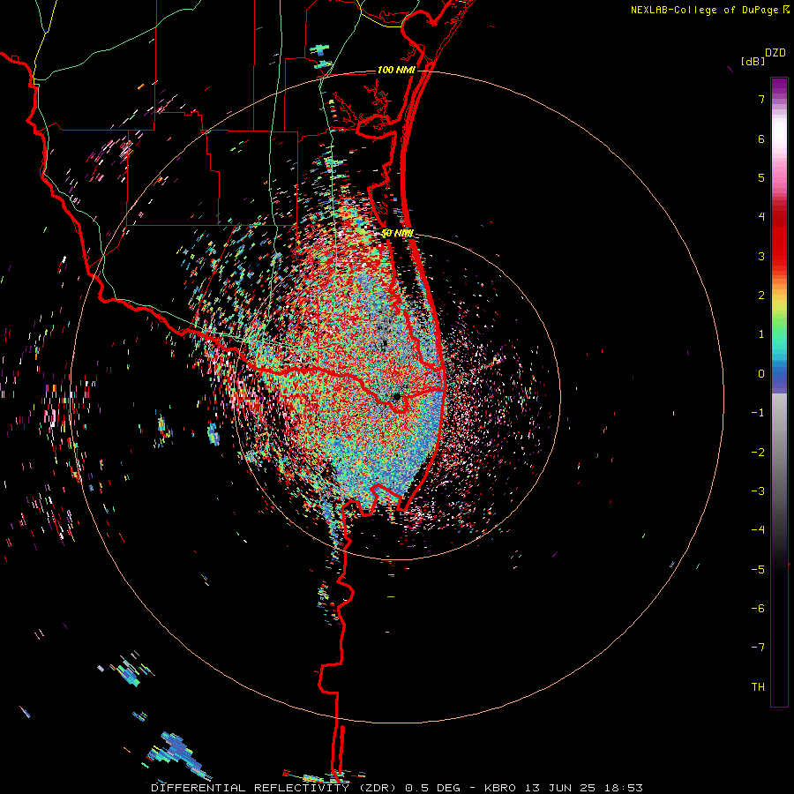
Task: Click the KBRO radar site identifier
Action: pyautogui.click(x=500, y=788)
